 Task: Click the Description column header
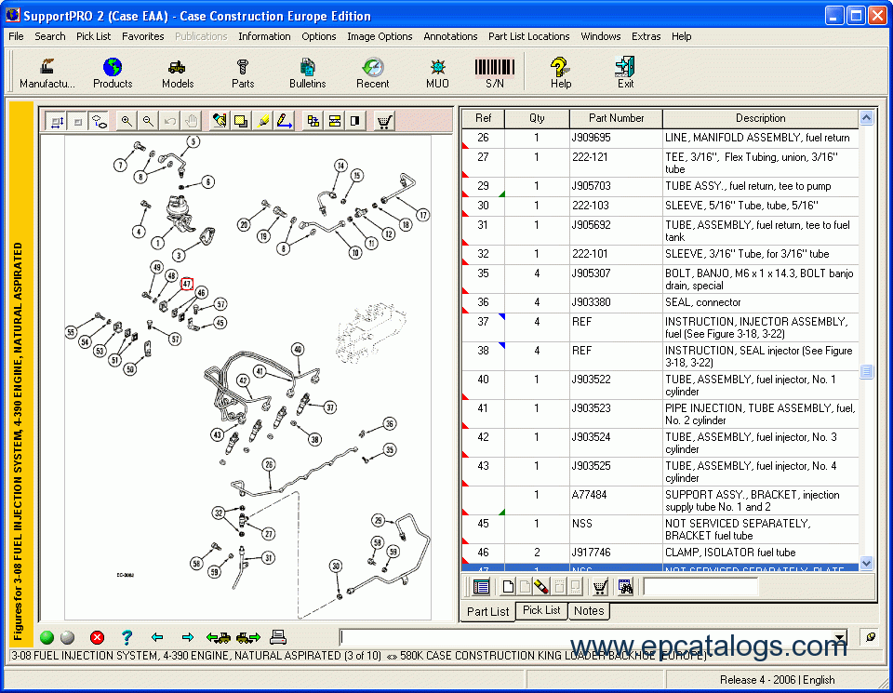(x=760, y=118)
